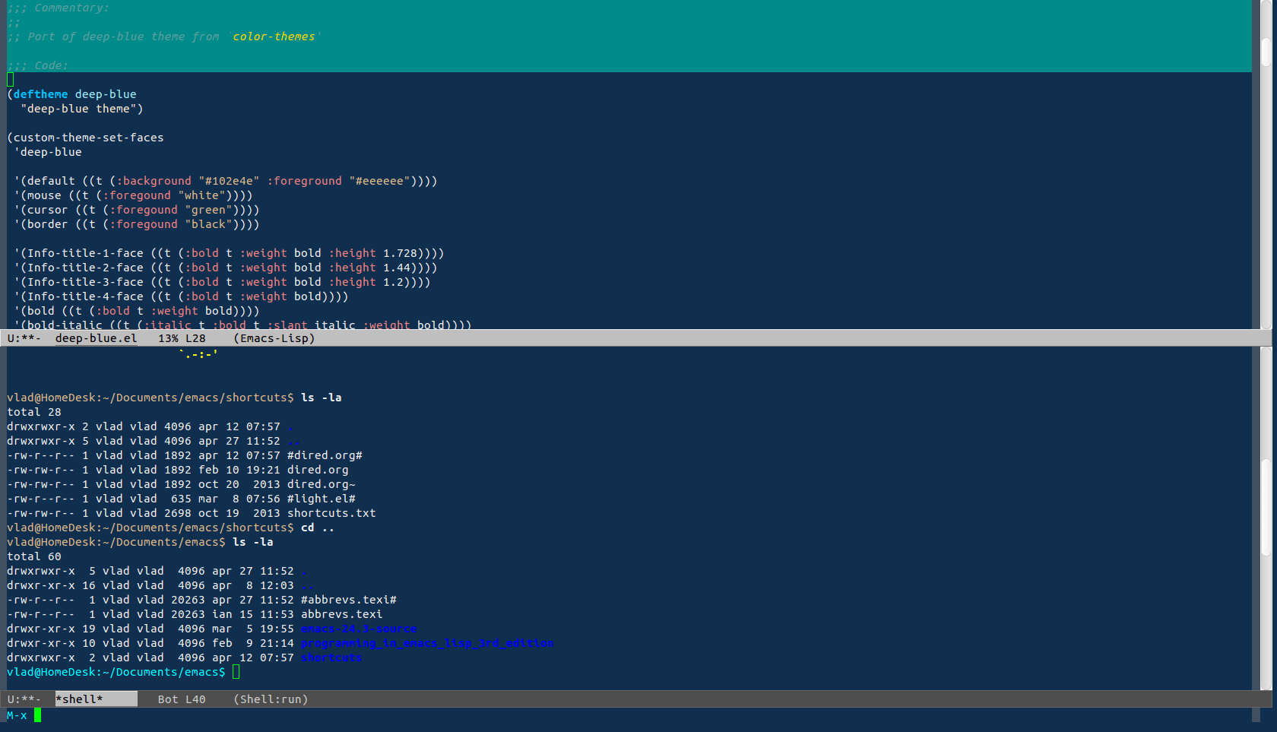Open the (Emacs-Lisp) major mode menu
This screenshot has height=732, width=1277.
point(274,338)
